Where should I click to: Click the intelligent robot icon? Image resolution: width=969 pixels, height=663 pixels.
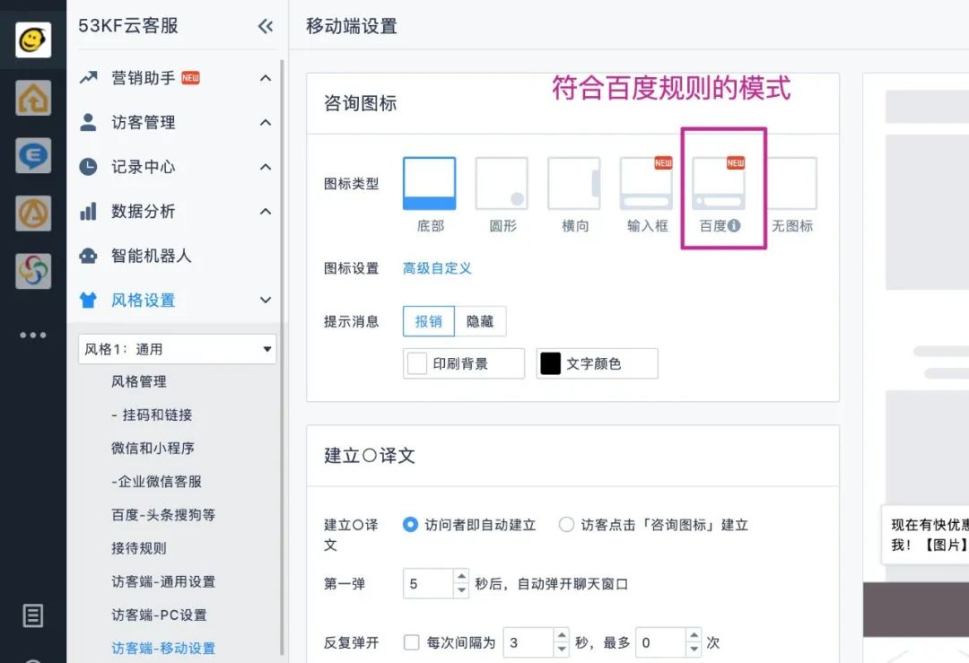click(88, 256)
